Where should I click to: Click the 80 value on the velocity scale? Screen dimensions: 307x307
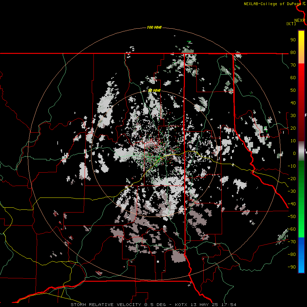point(293,52)
